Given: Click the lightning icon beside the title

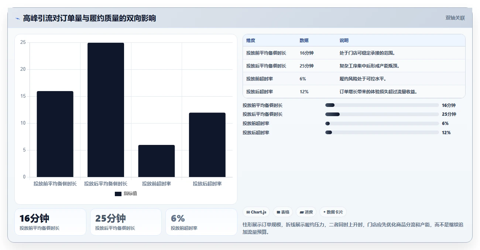Looking at the screenshot, I should [x=17, y=18].
